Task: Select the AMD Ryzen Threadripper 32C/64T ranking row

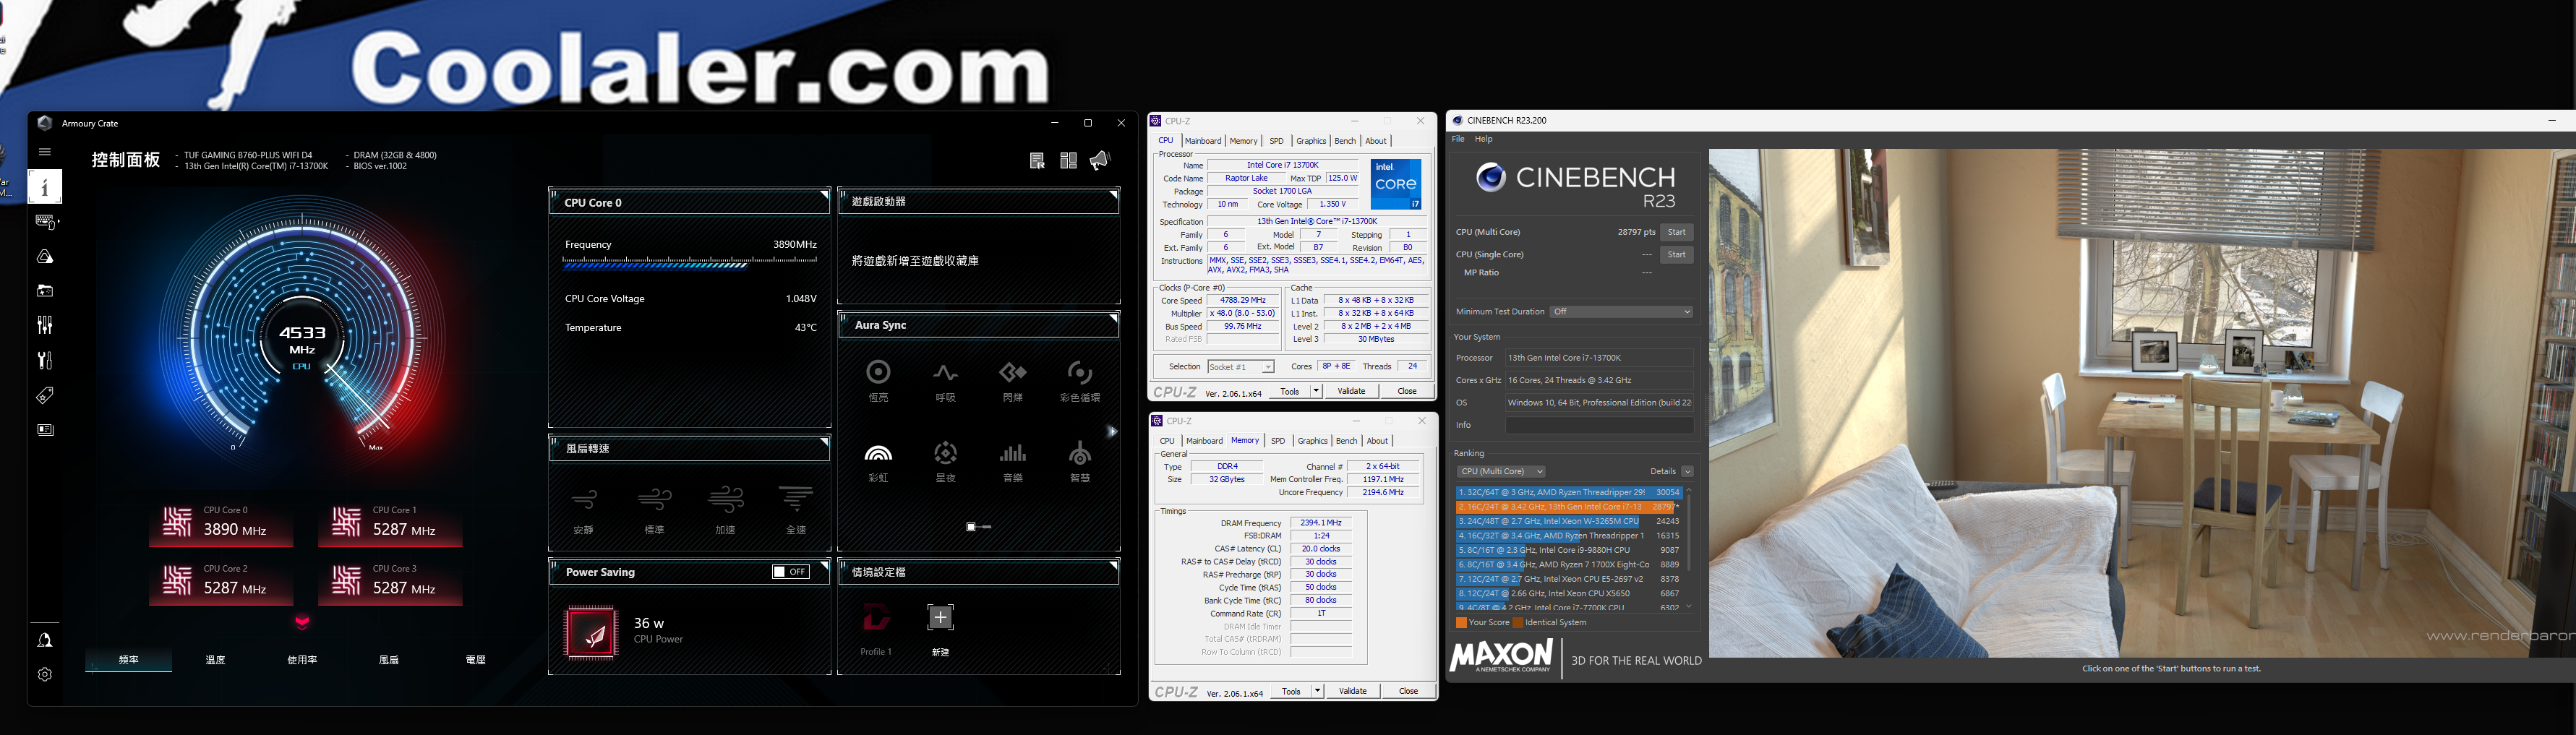Action: 1569,492
